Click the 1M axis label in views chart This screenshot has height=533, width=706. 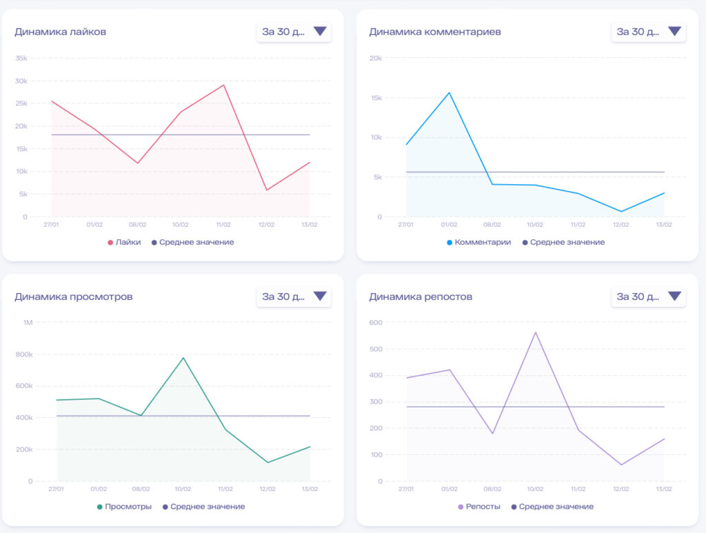point(28,322)
